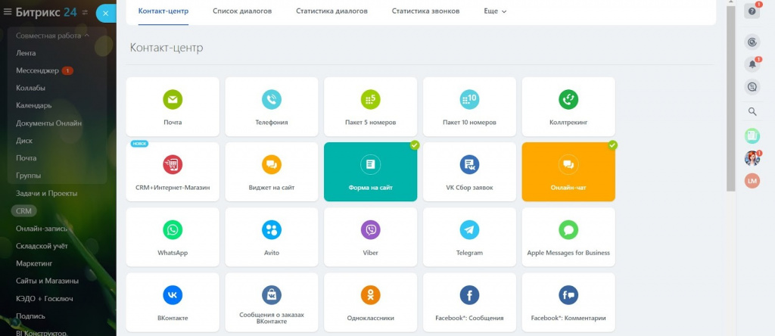
Task: Click the circular sync icon in right panel
Action: tap(752, 42)
